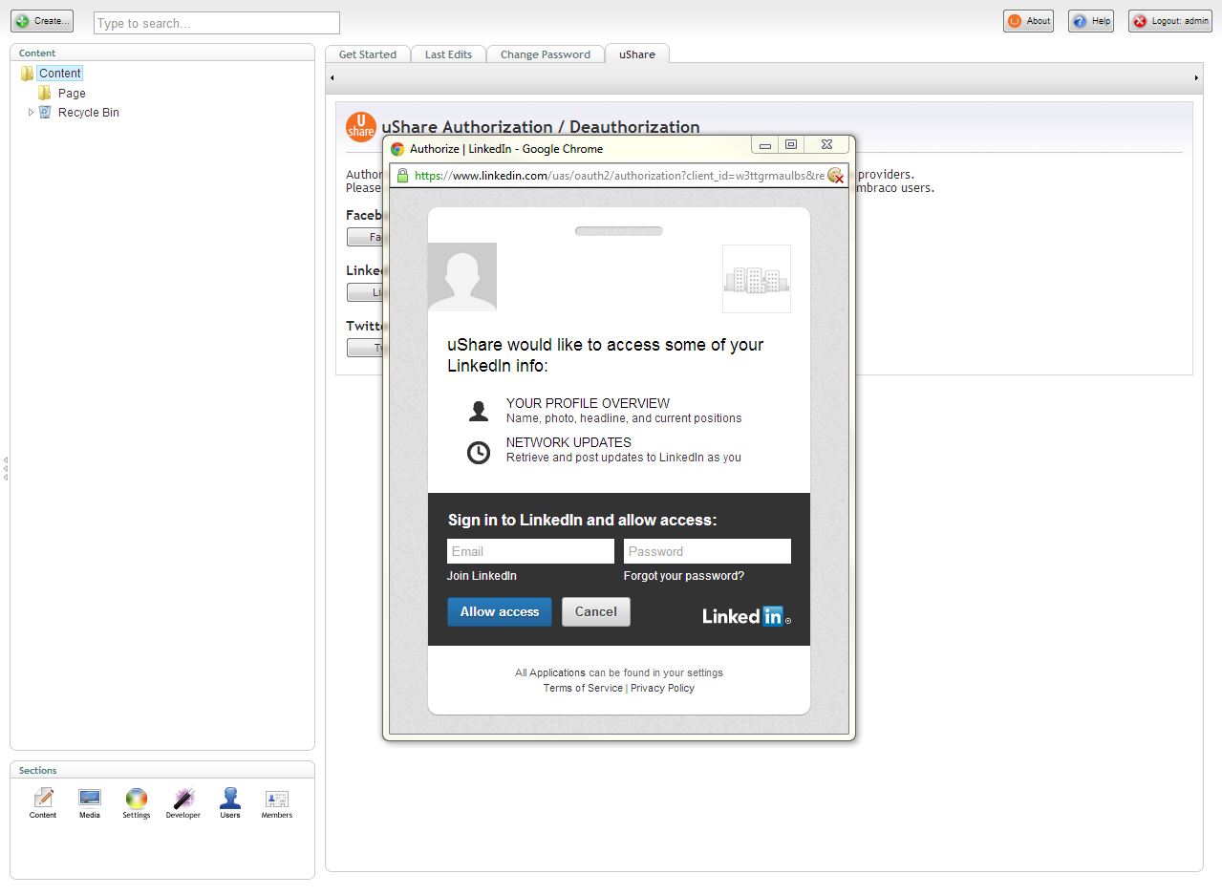Close the LinkedIn authorize popup
The image size is (1222, 896).
(x=826, y=145)
